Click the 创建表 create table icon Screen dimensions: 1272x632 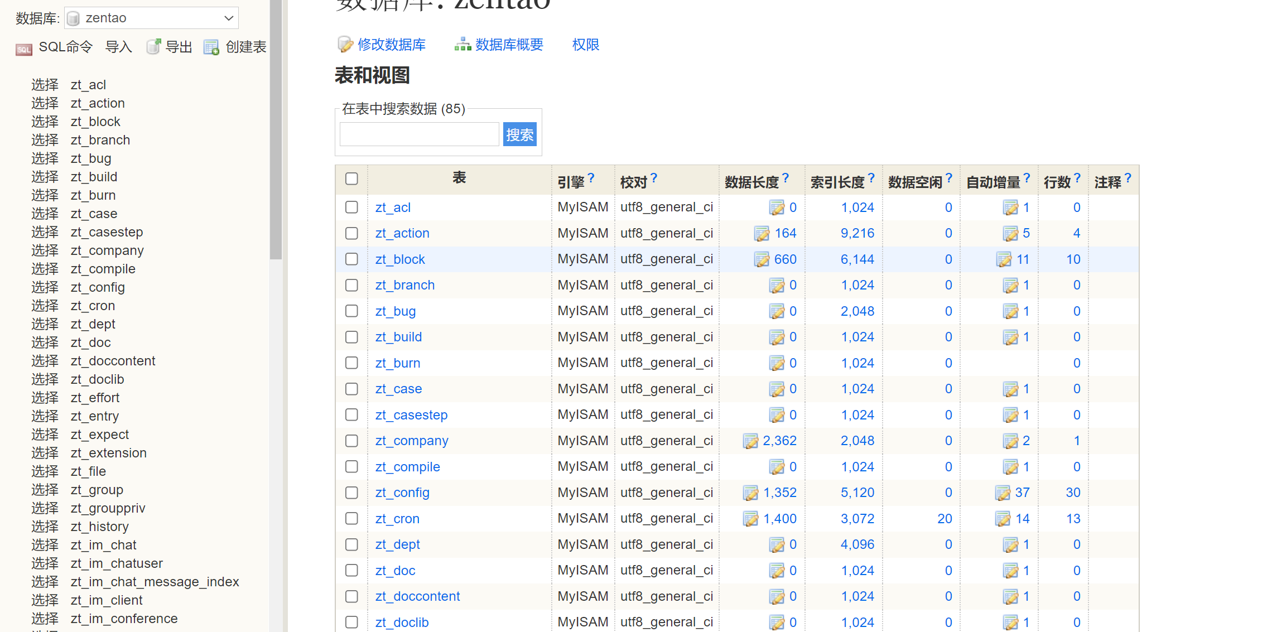click(x=211, y=47)
